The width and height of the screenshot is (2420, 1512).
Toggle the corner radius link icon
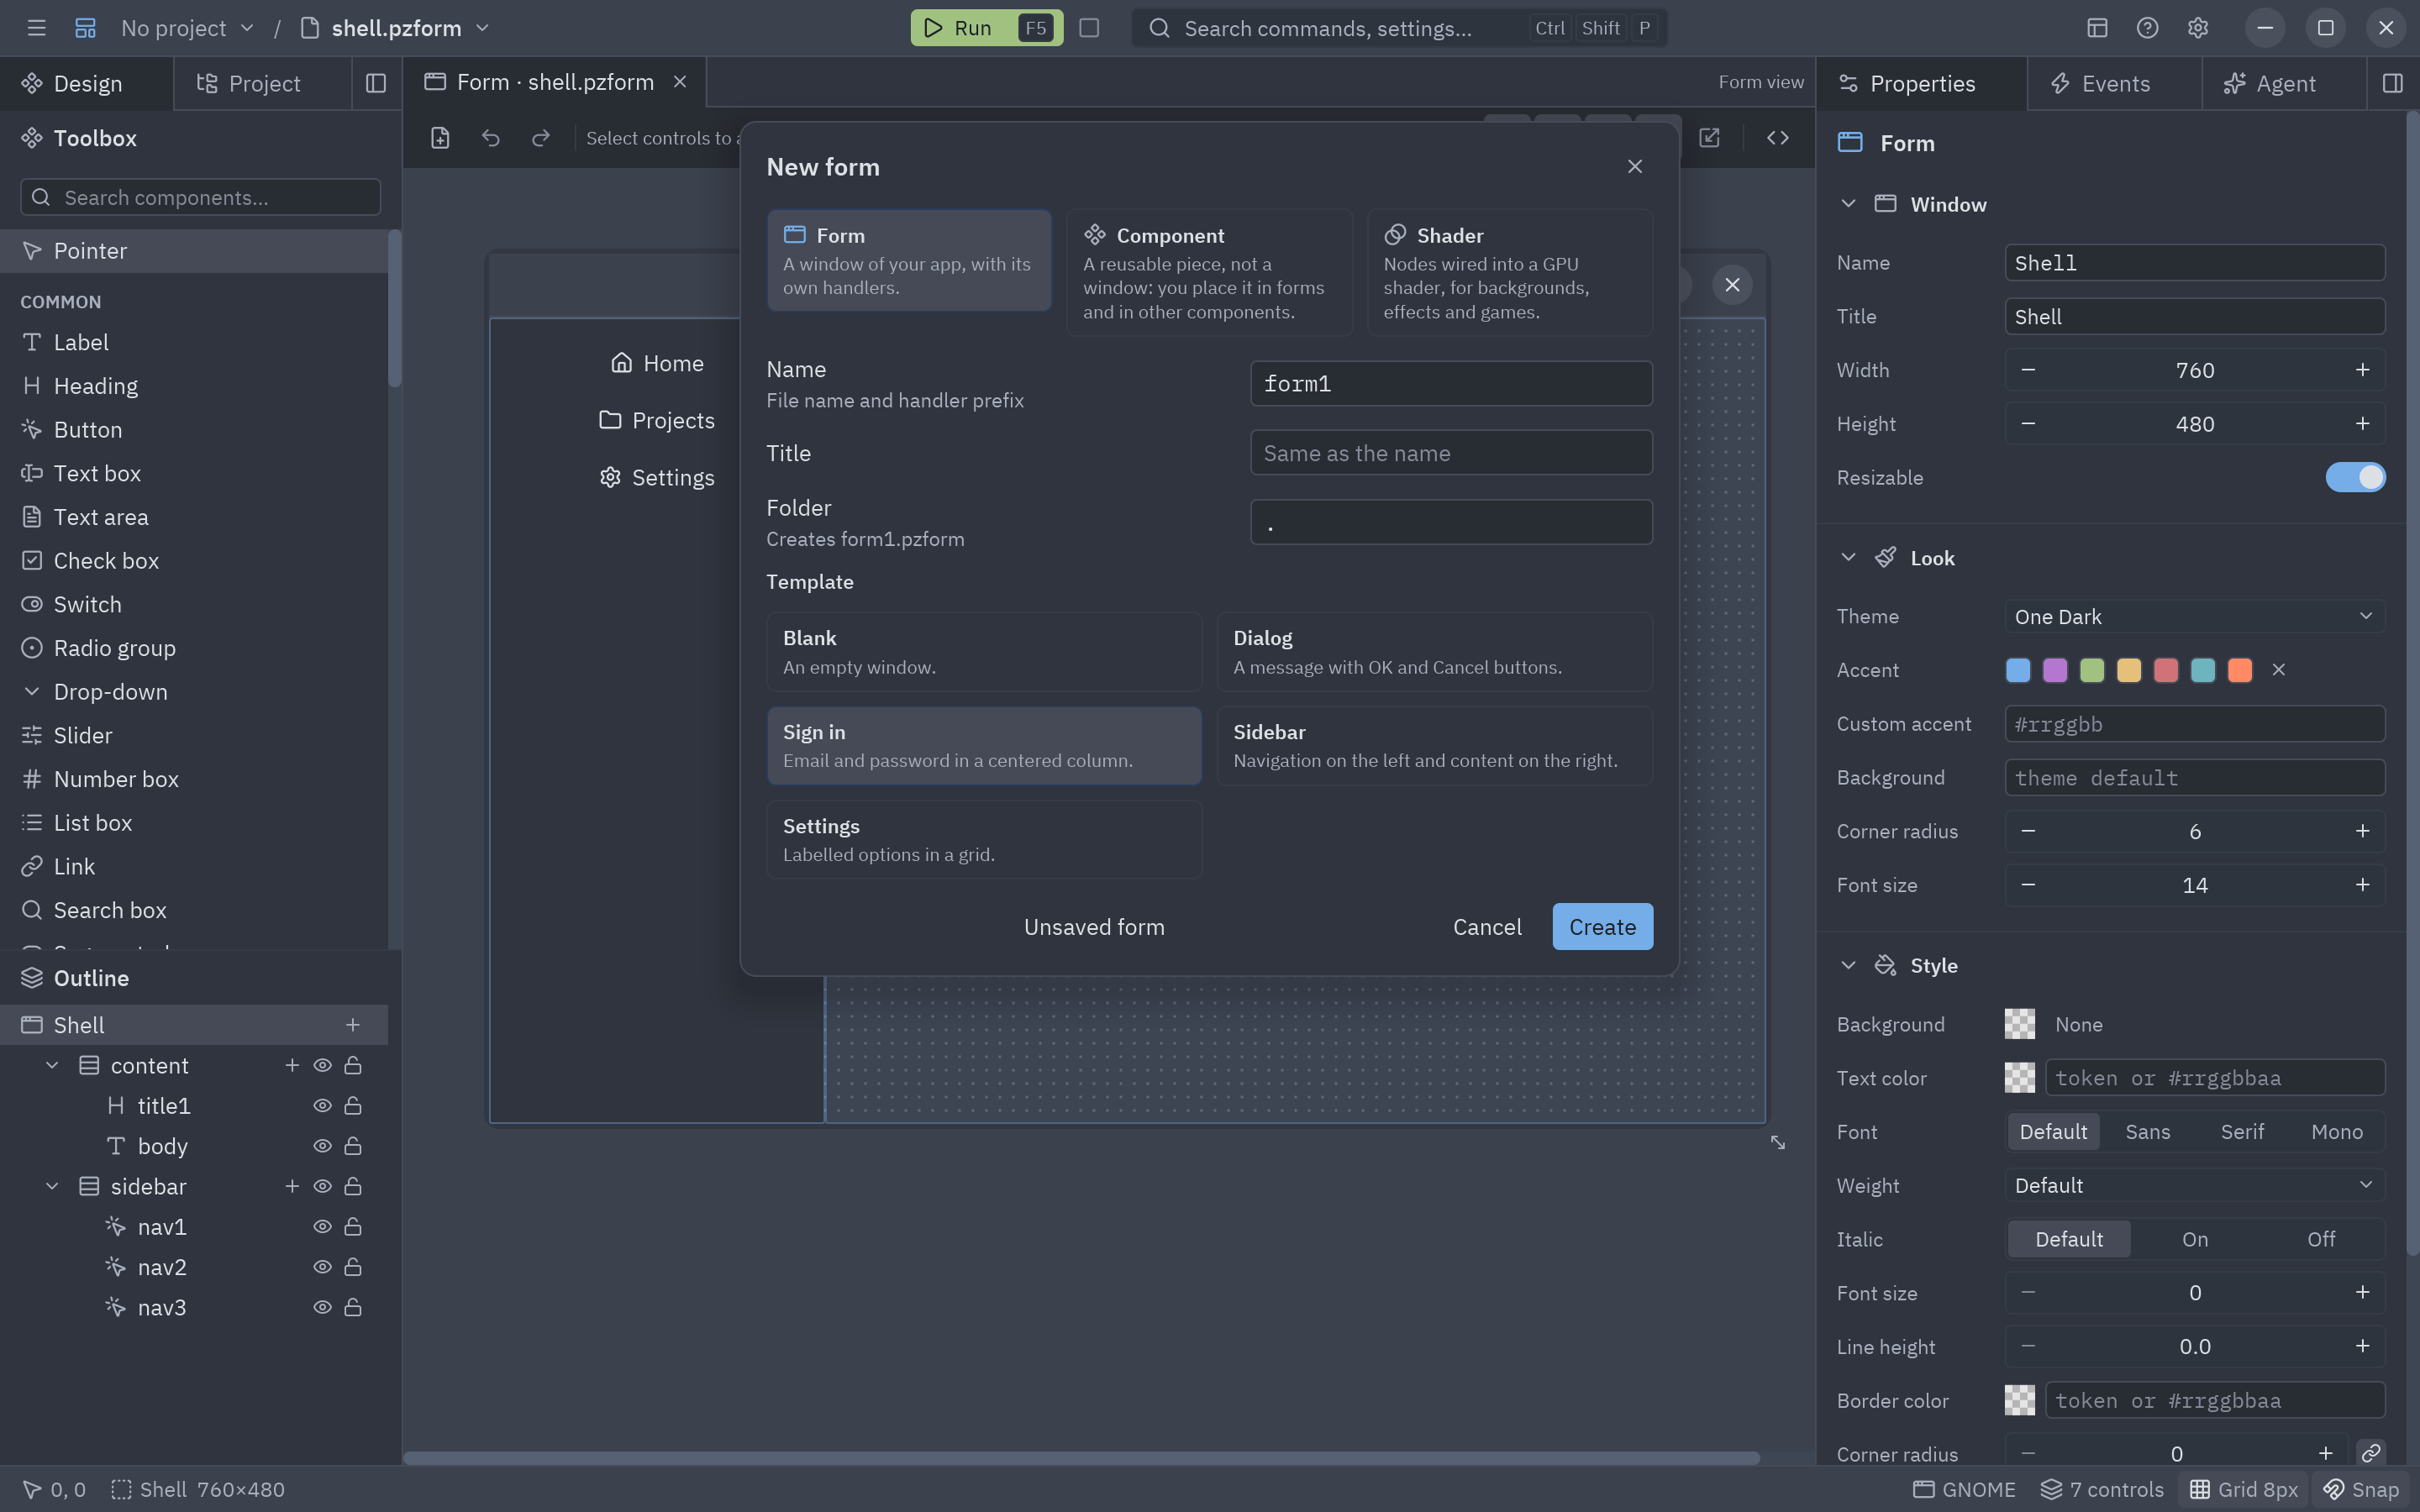[x=2371, y=1453]
